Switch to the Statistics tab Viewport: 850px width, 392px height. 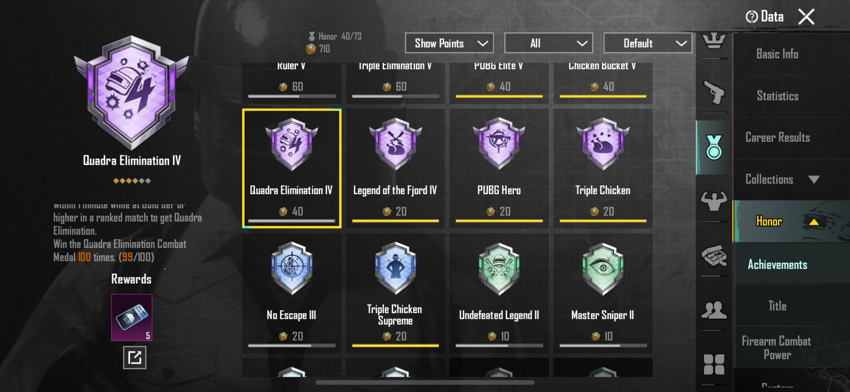click(778, 96)
